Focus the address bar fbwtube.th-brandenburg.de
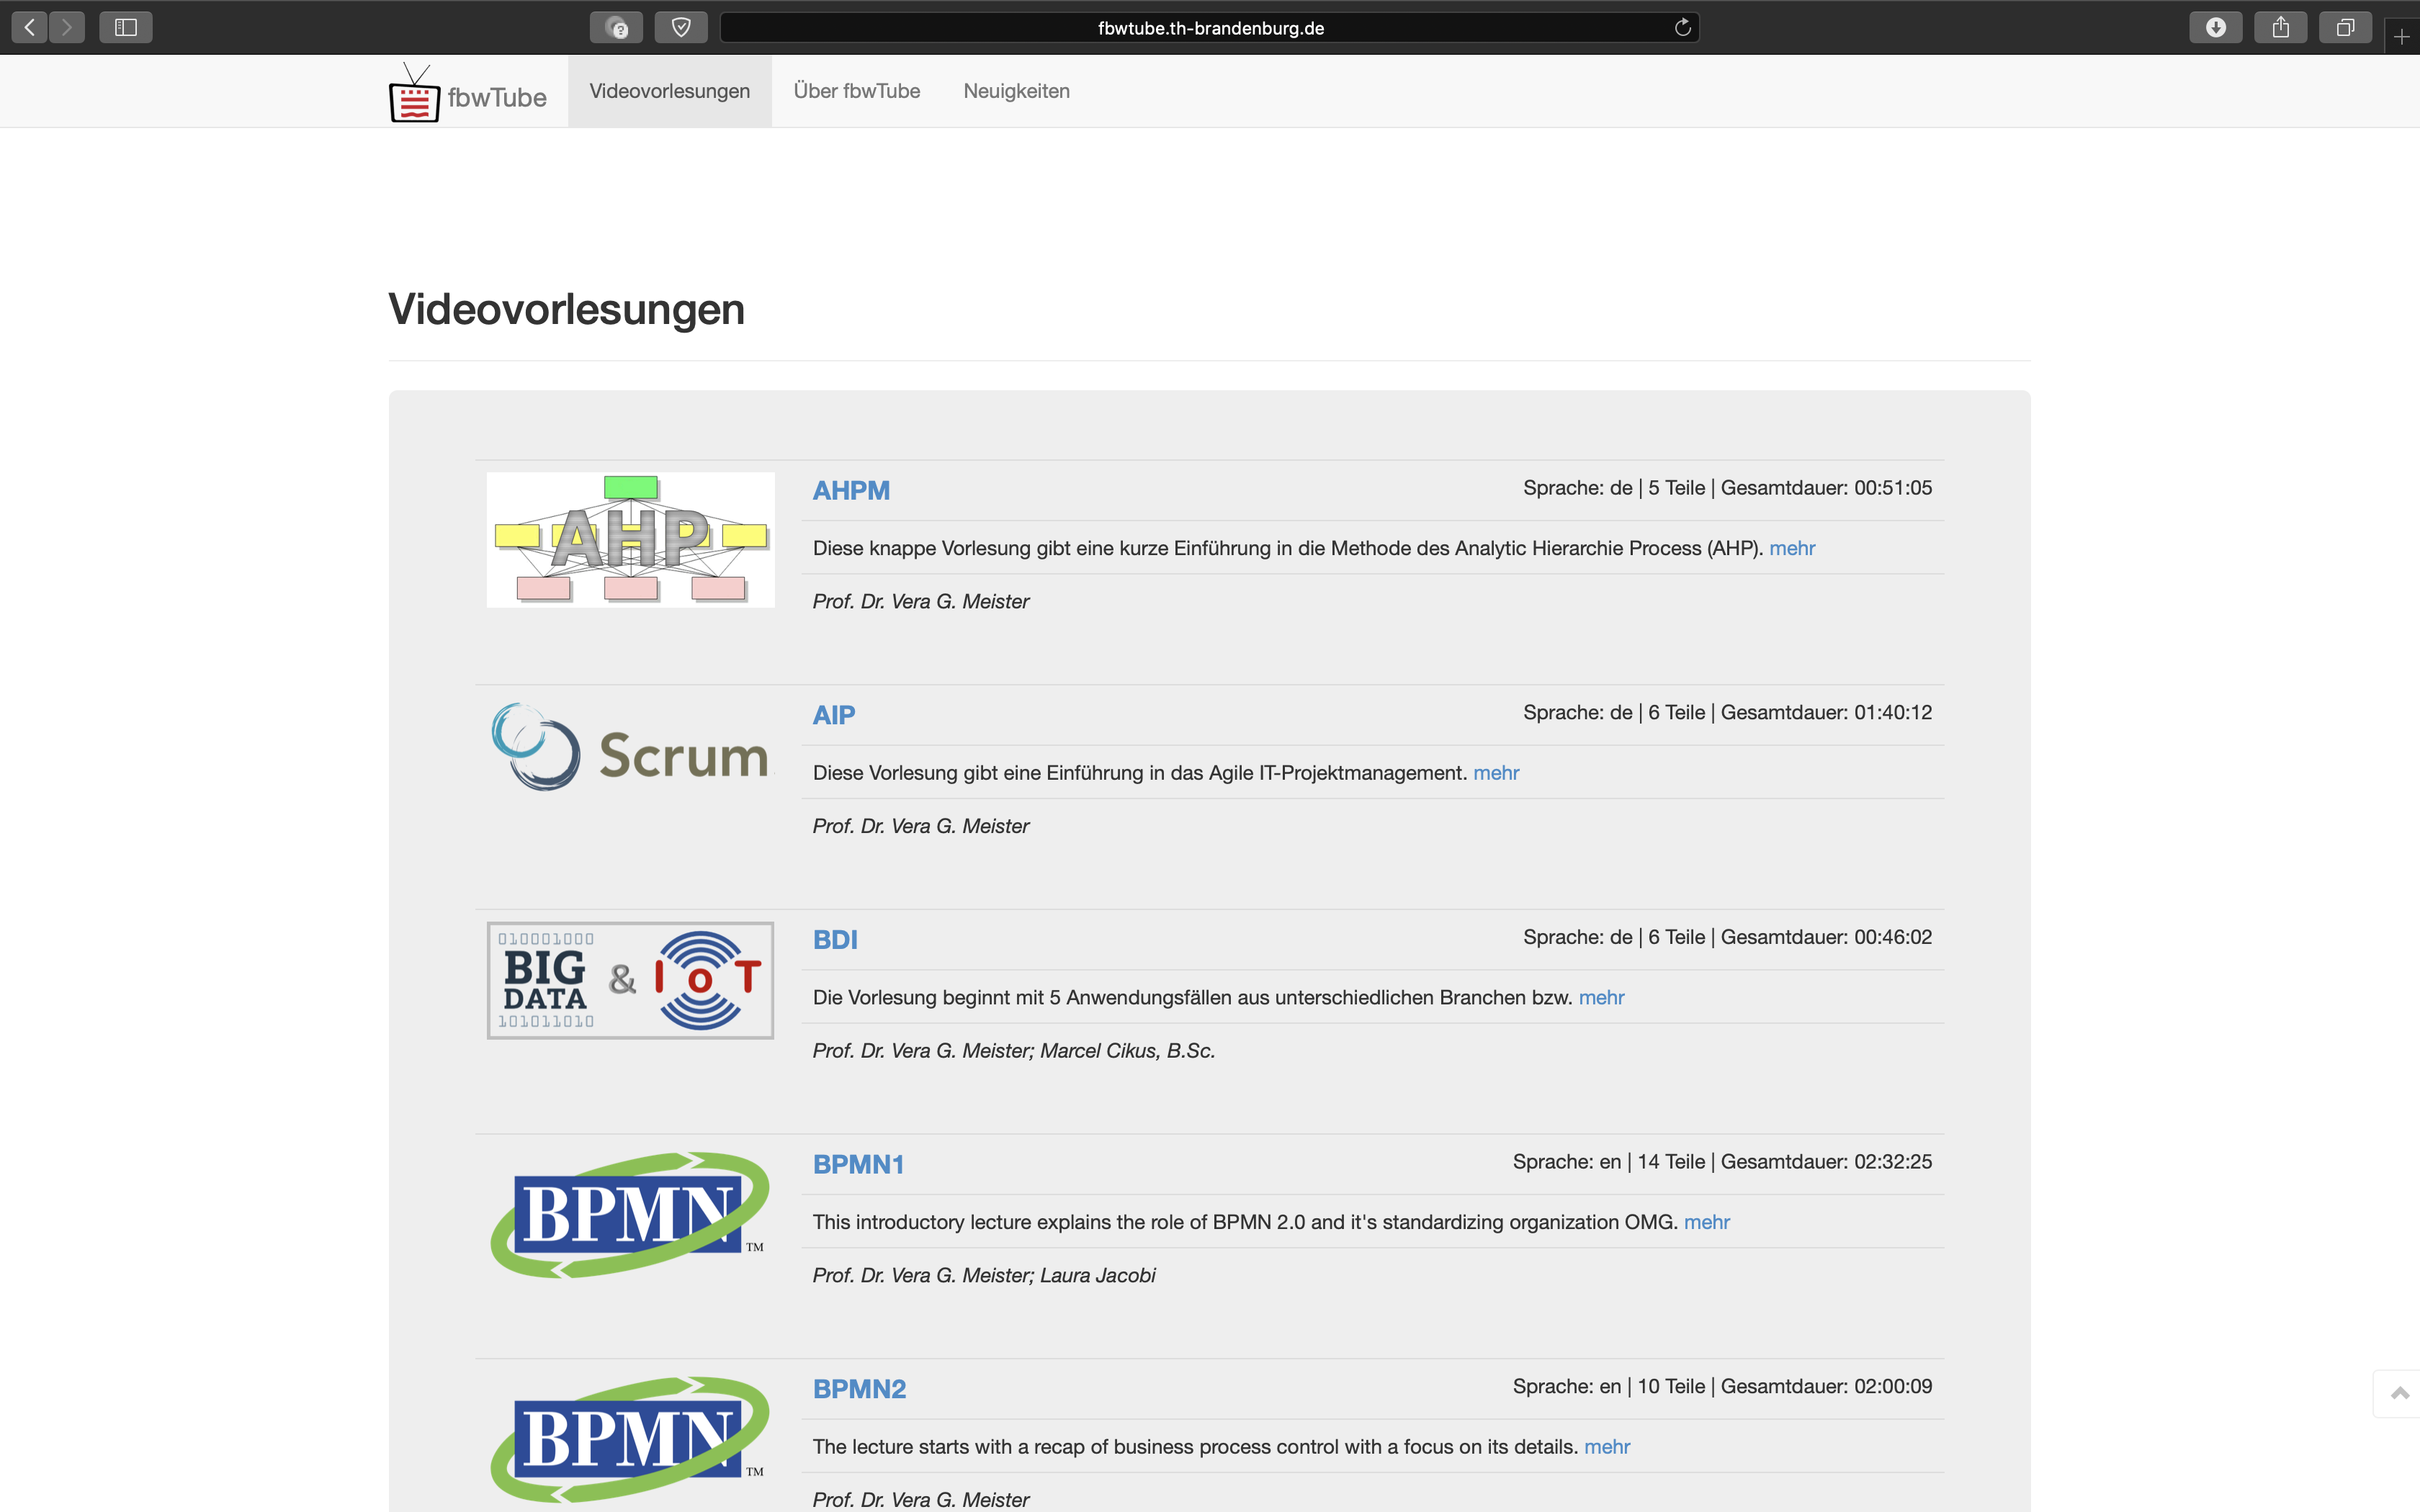Viewport: 2420px width, 1512px height. (x=1210, y=27)
